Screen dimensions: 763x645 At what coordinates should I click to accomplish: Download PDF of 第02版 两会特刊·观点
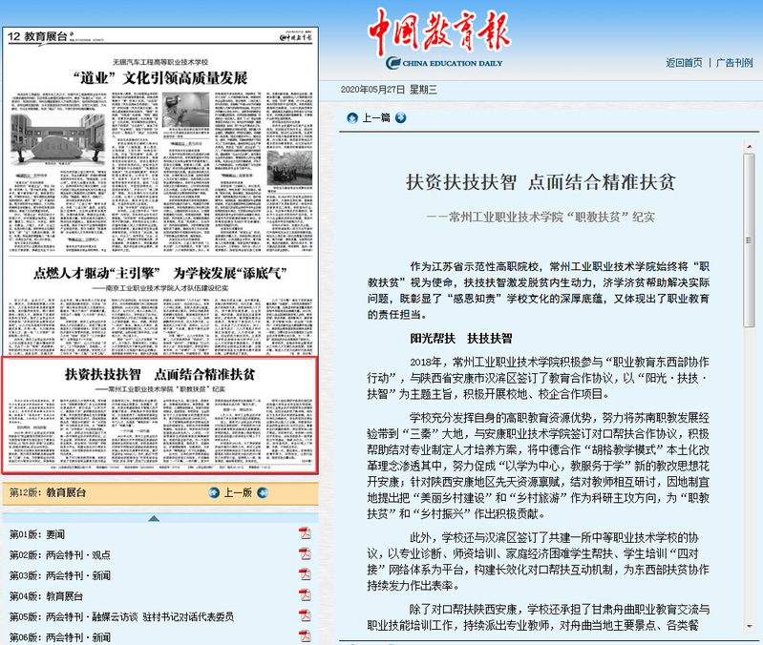click(305, 554)
